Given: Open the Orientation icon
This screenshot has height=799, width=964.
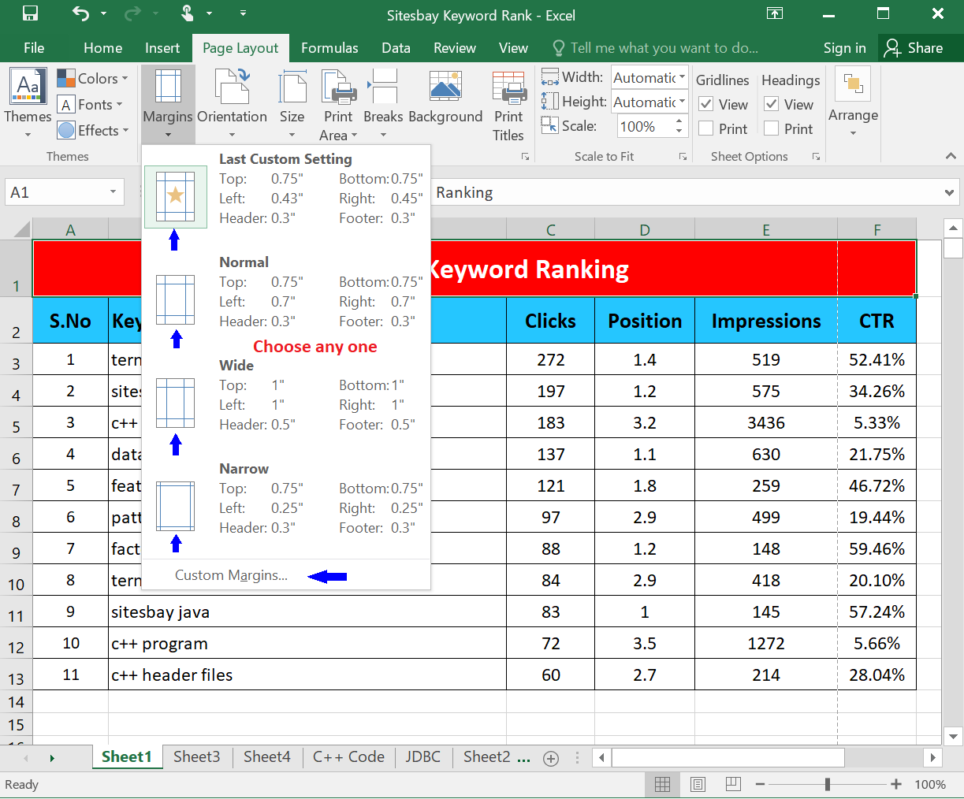Looking at the screenshot, I should (232, 86).
